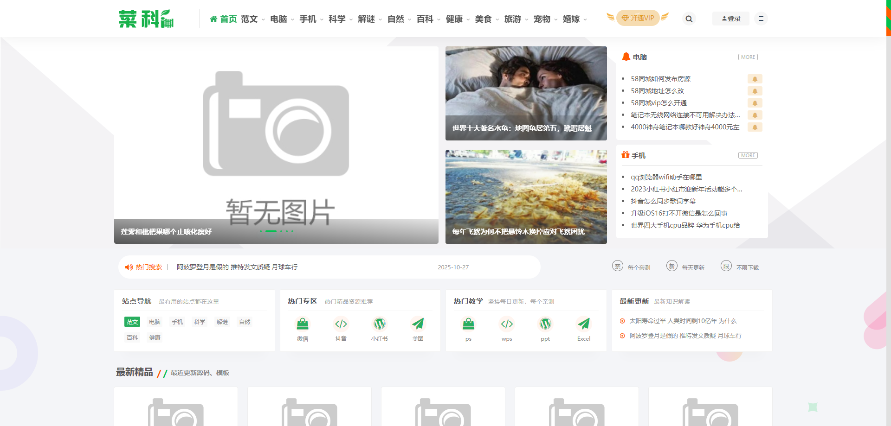Open the hamburger menu icon in header
The width and height of the screenshot is (891, 426).
tap(761, 19)
